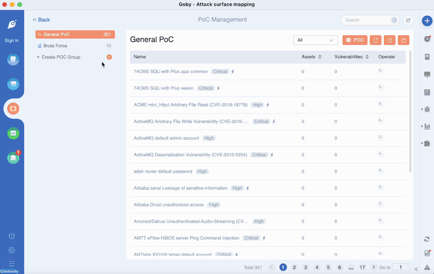Viewport: 434px width, 274px height.
Task: Click Sign In
Action: pos(11,40)
